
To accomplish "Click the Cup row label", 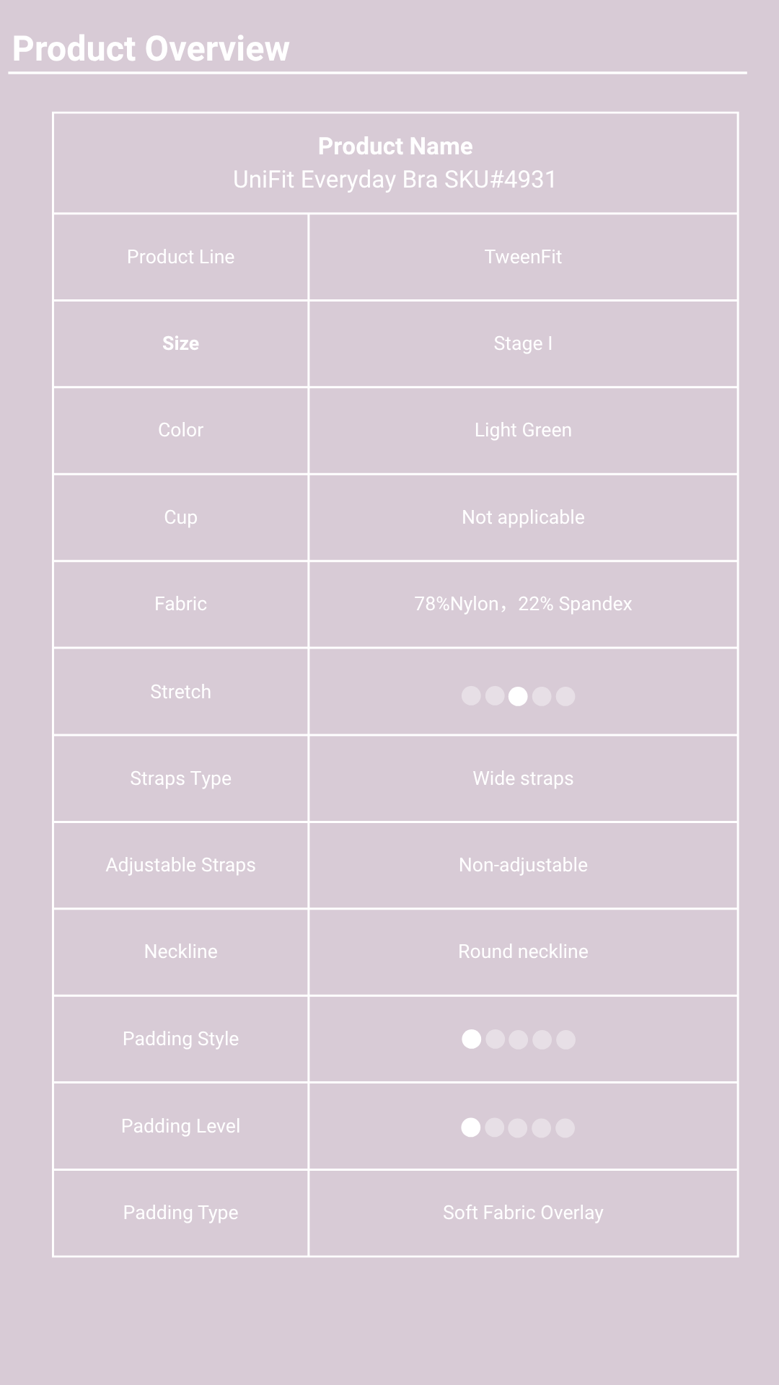I will coord(180,517).
